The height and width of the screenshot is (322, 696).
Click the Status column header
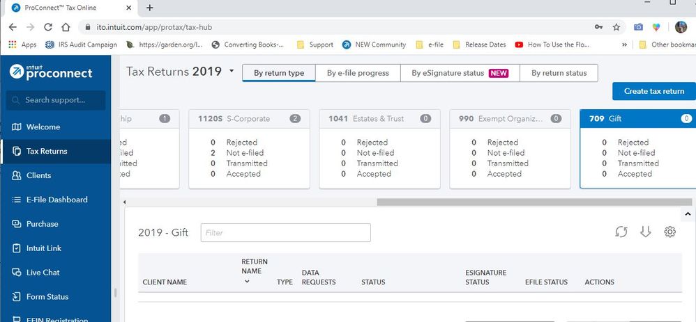pos(373,282)
